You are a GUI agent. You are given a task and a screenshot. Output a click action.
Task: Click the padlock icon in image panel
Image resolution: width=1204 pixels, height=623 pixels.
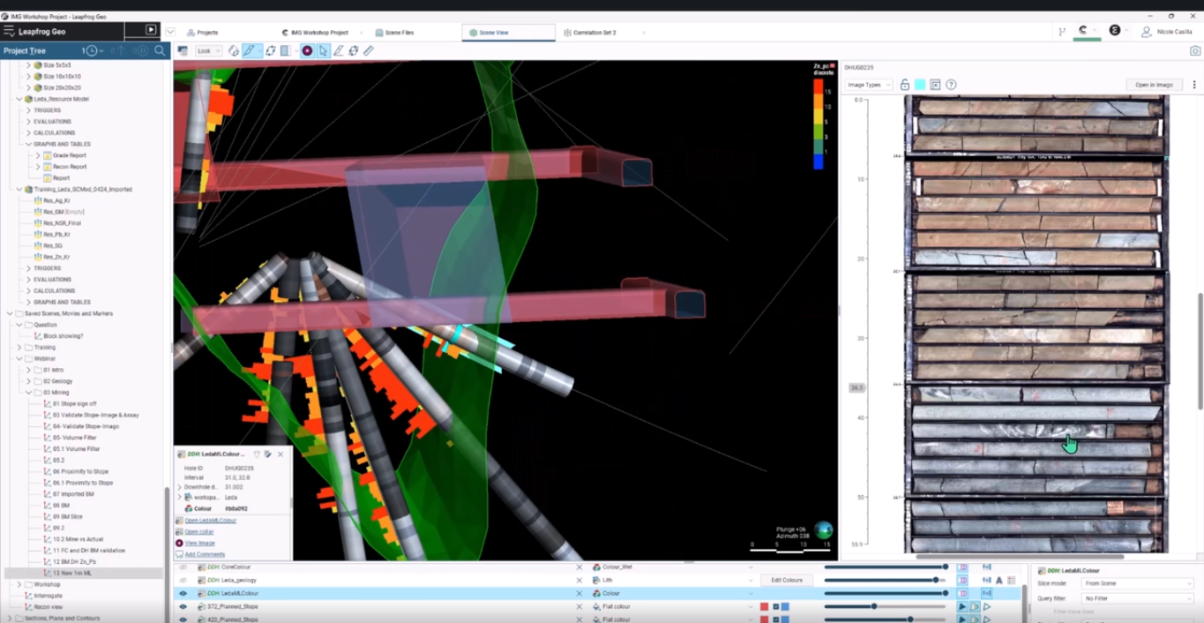click(x=905, y=85)
